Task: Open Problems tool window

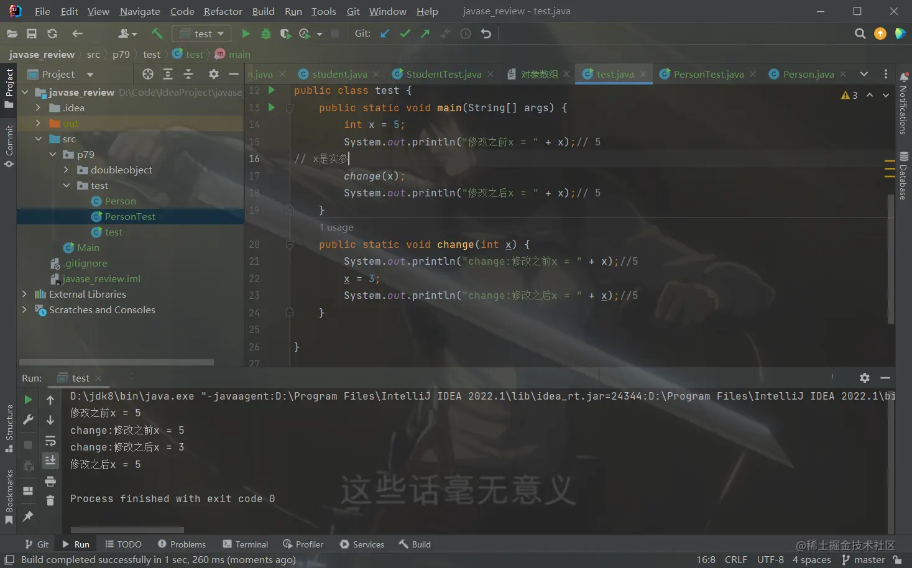Action: pos(182,544)
